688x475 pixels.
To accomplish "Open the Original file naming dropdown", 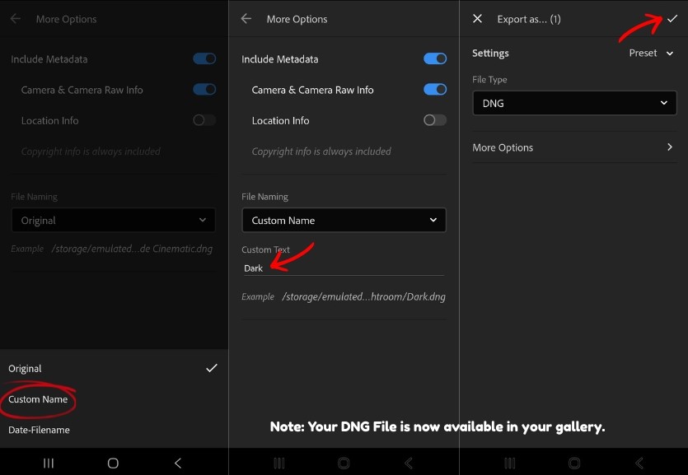I will [x=113, y=220].
